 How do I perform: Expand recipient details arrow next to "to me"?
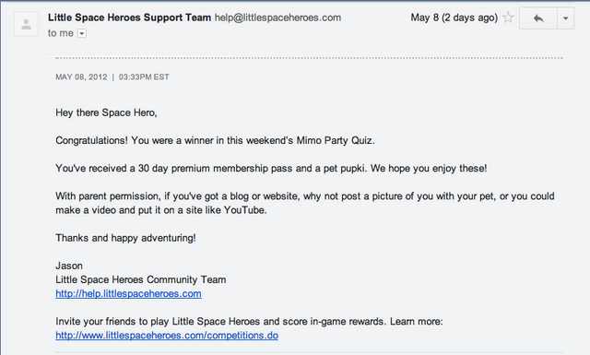click(x=82, y=33)
